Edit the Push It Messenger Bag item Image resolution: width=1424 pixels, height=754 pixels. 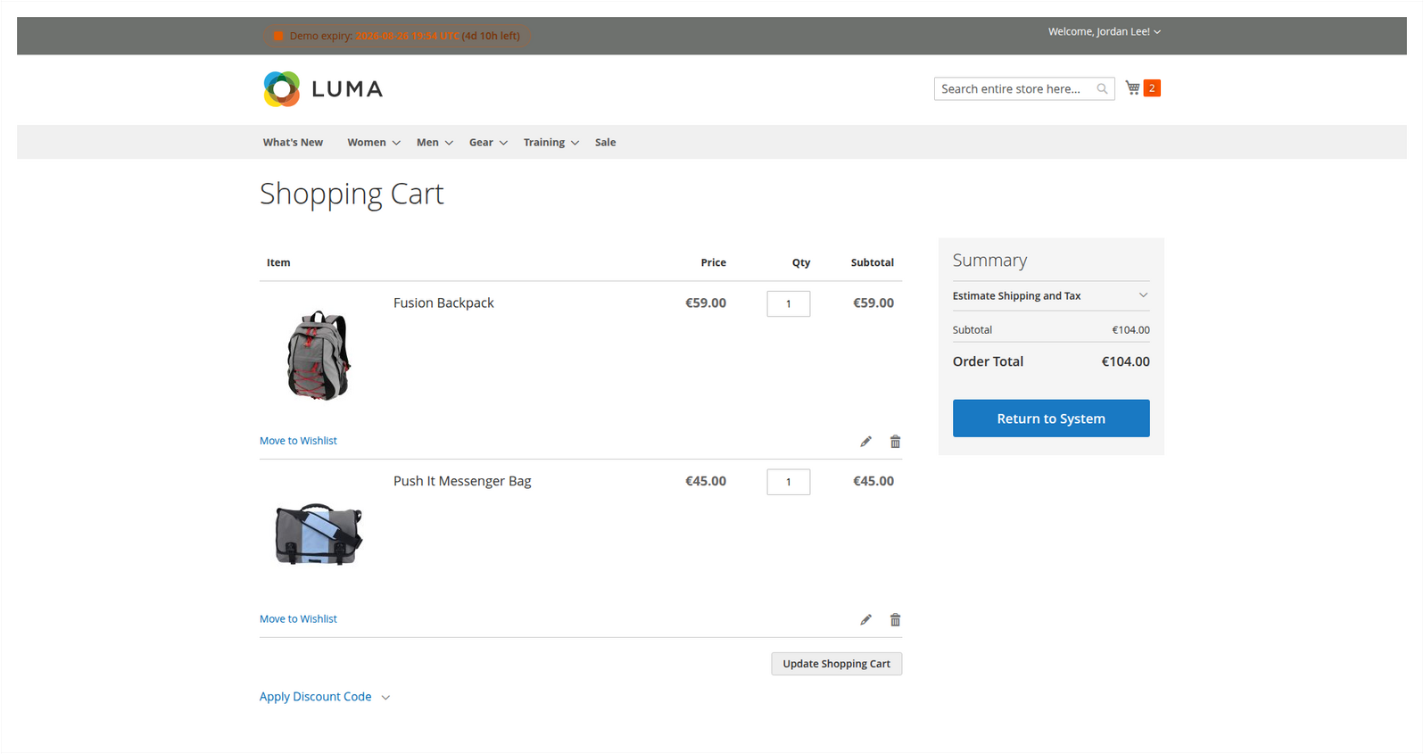point(865,620)
